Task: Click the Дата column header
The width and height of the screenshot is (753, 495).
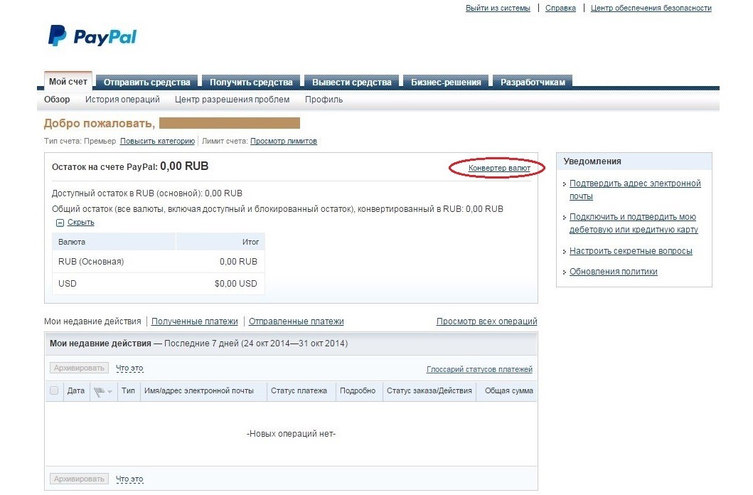Action: pyautogui.click(x=76, y=391)
